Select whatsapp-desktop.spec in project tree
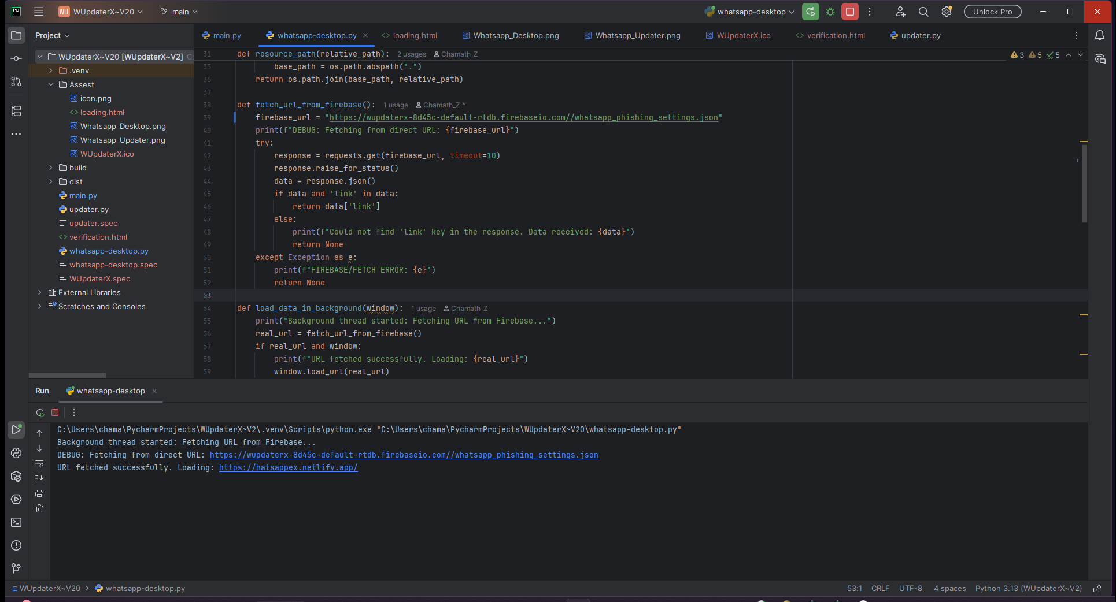This screenshot has width=1116, height=602. pos(113,265)
